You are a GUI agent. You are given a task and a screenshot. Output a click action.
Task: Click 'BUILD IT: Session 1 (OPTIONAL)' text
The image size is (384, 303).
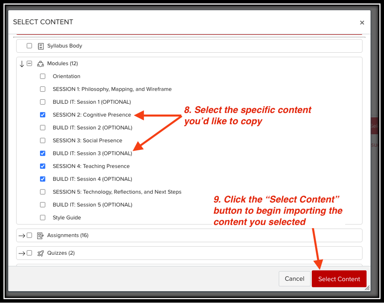tap(92, 102)
